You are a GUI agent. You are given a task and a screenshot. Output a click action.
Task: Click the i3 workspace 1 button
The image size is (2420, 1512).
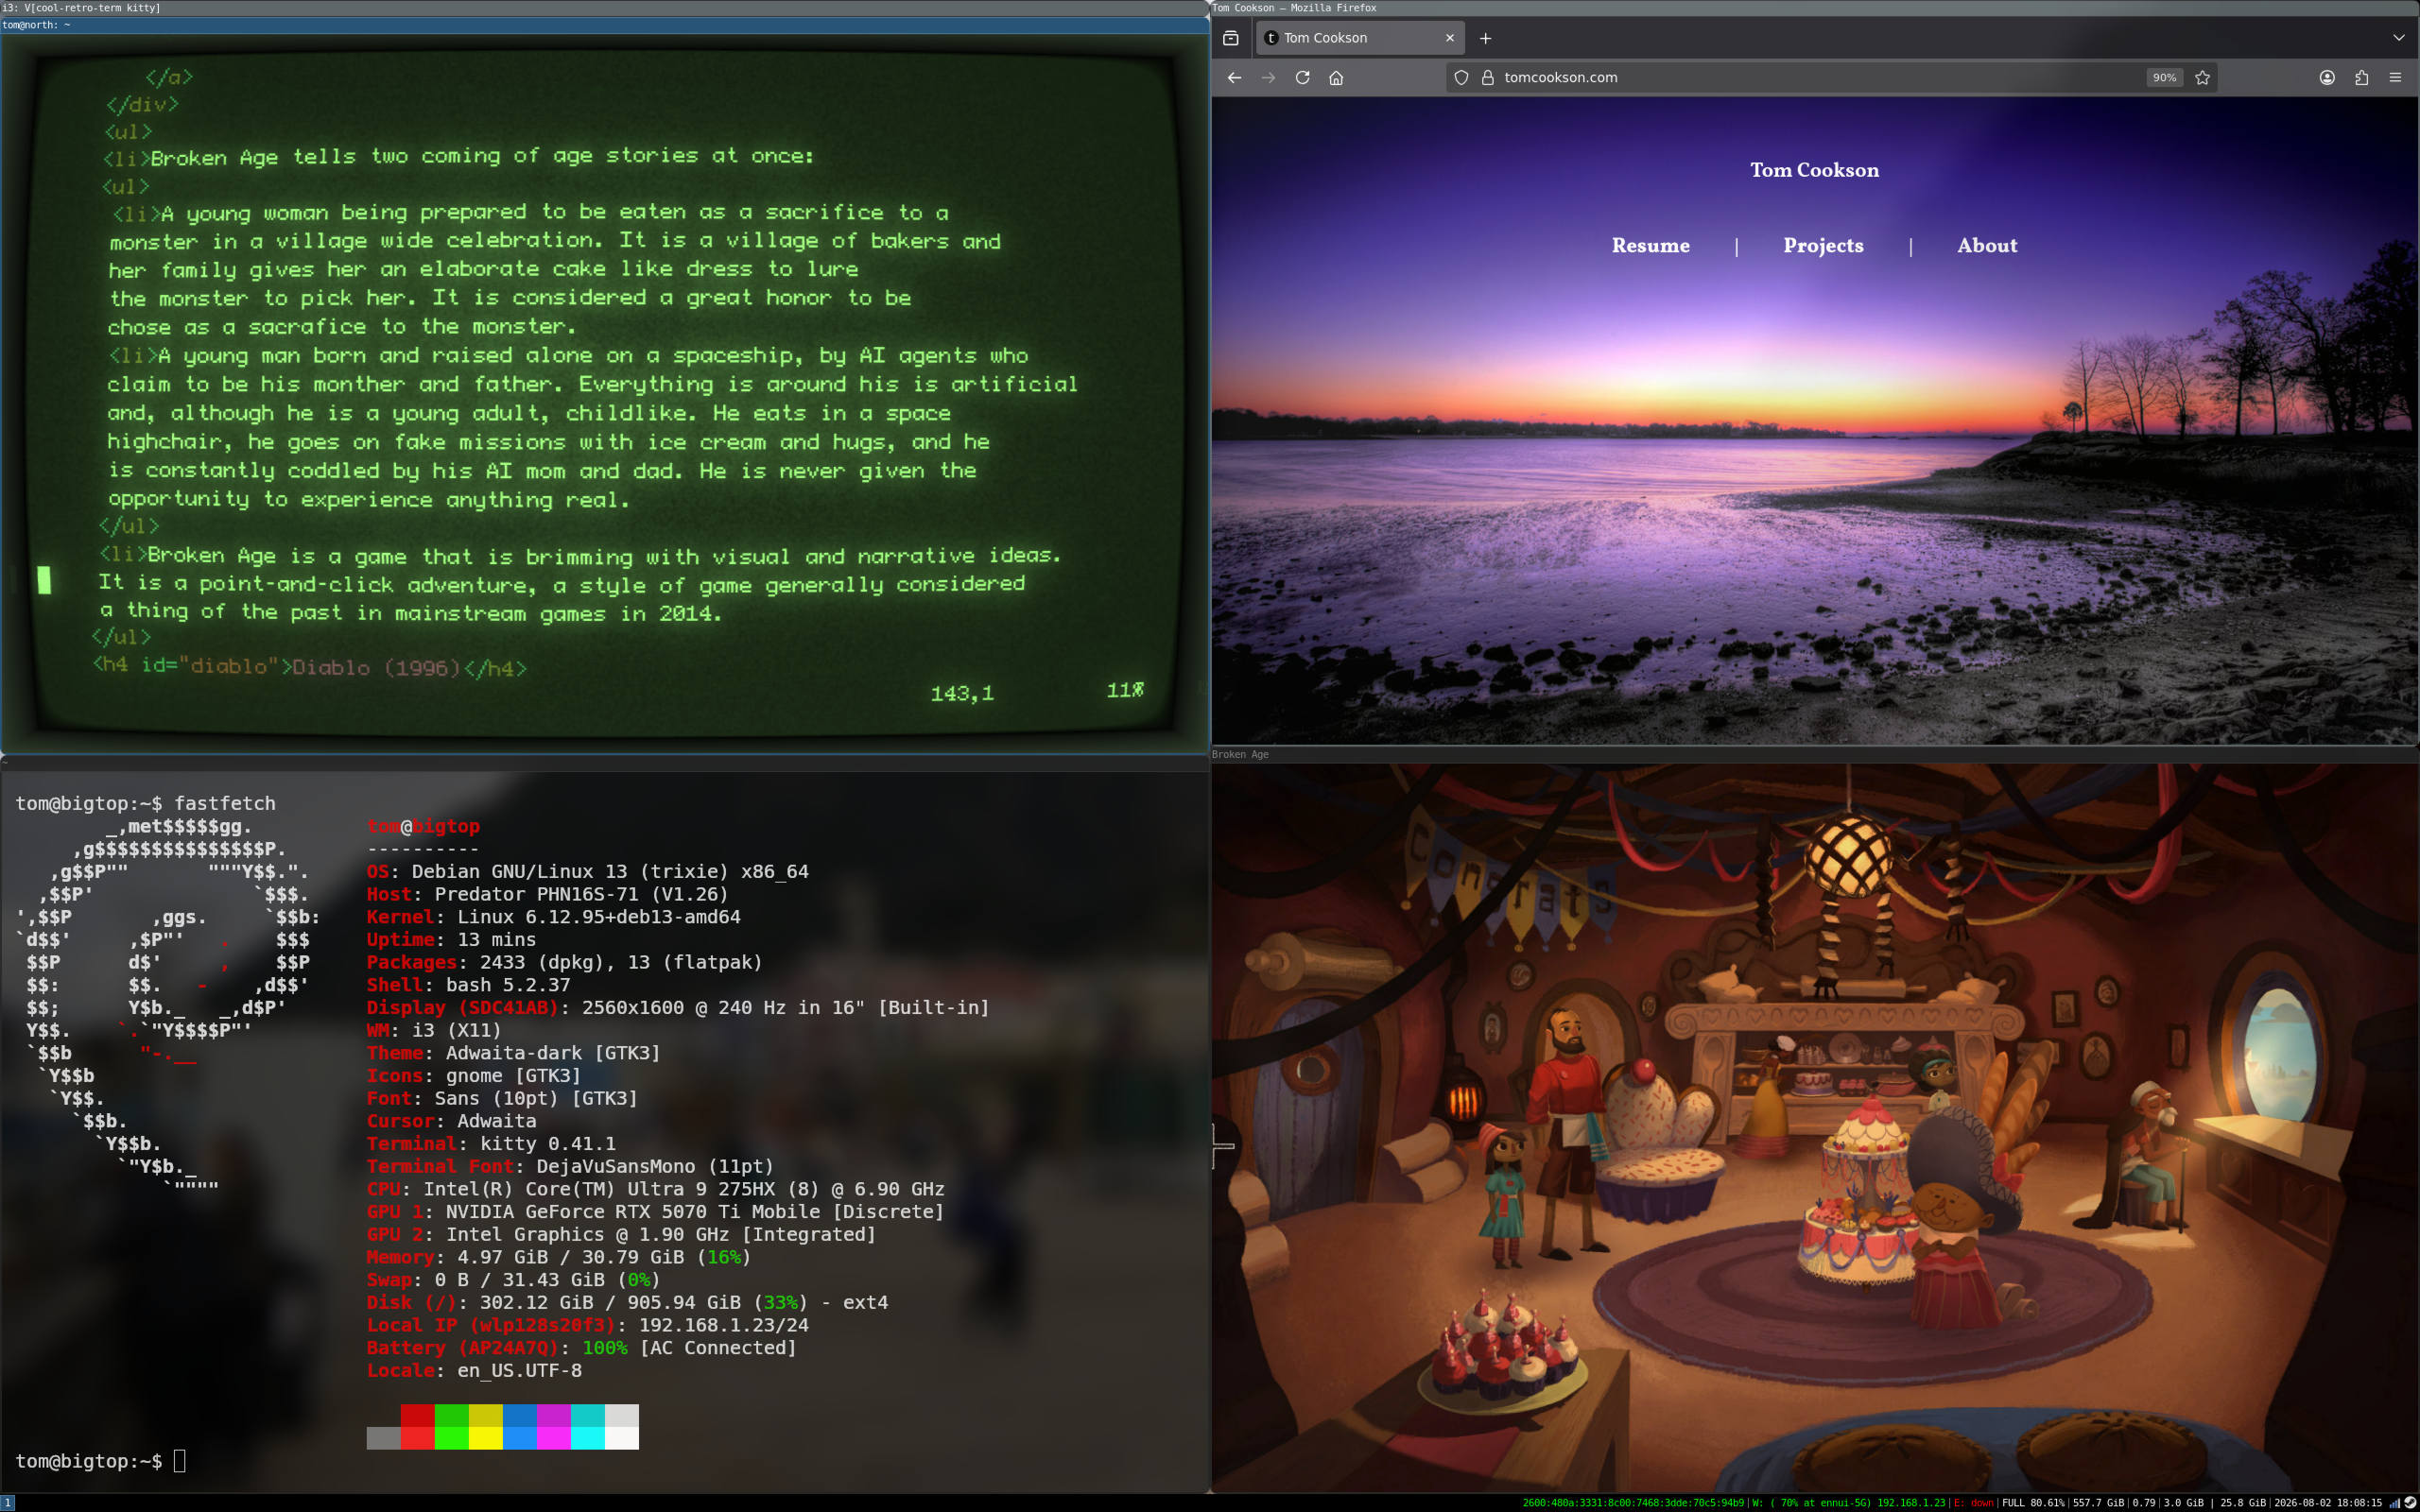pyautogui.click(x=8, y=1503)
